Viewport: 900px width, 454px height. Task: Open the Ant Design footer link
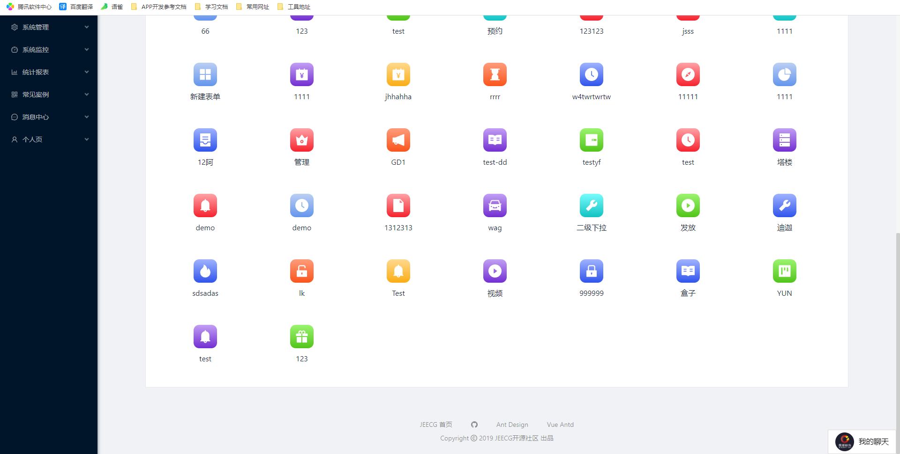pos(512,425)
